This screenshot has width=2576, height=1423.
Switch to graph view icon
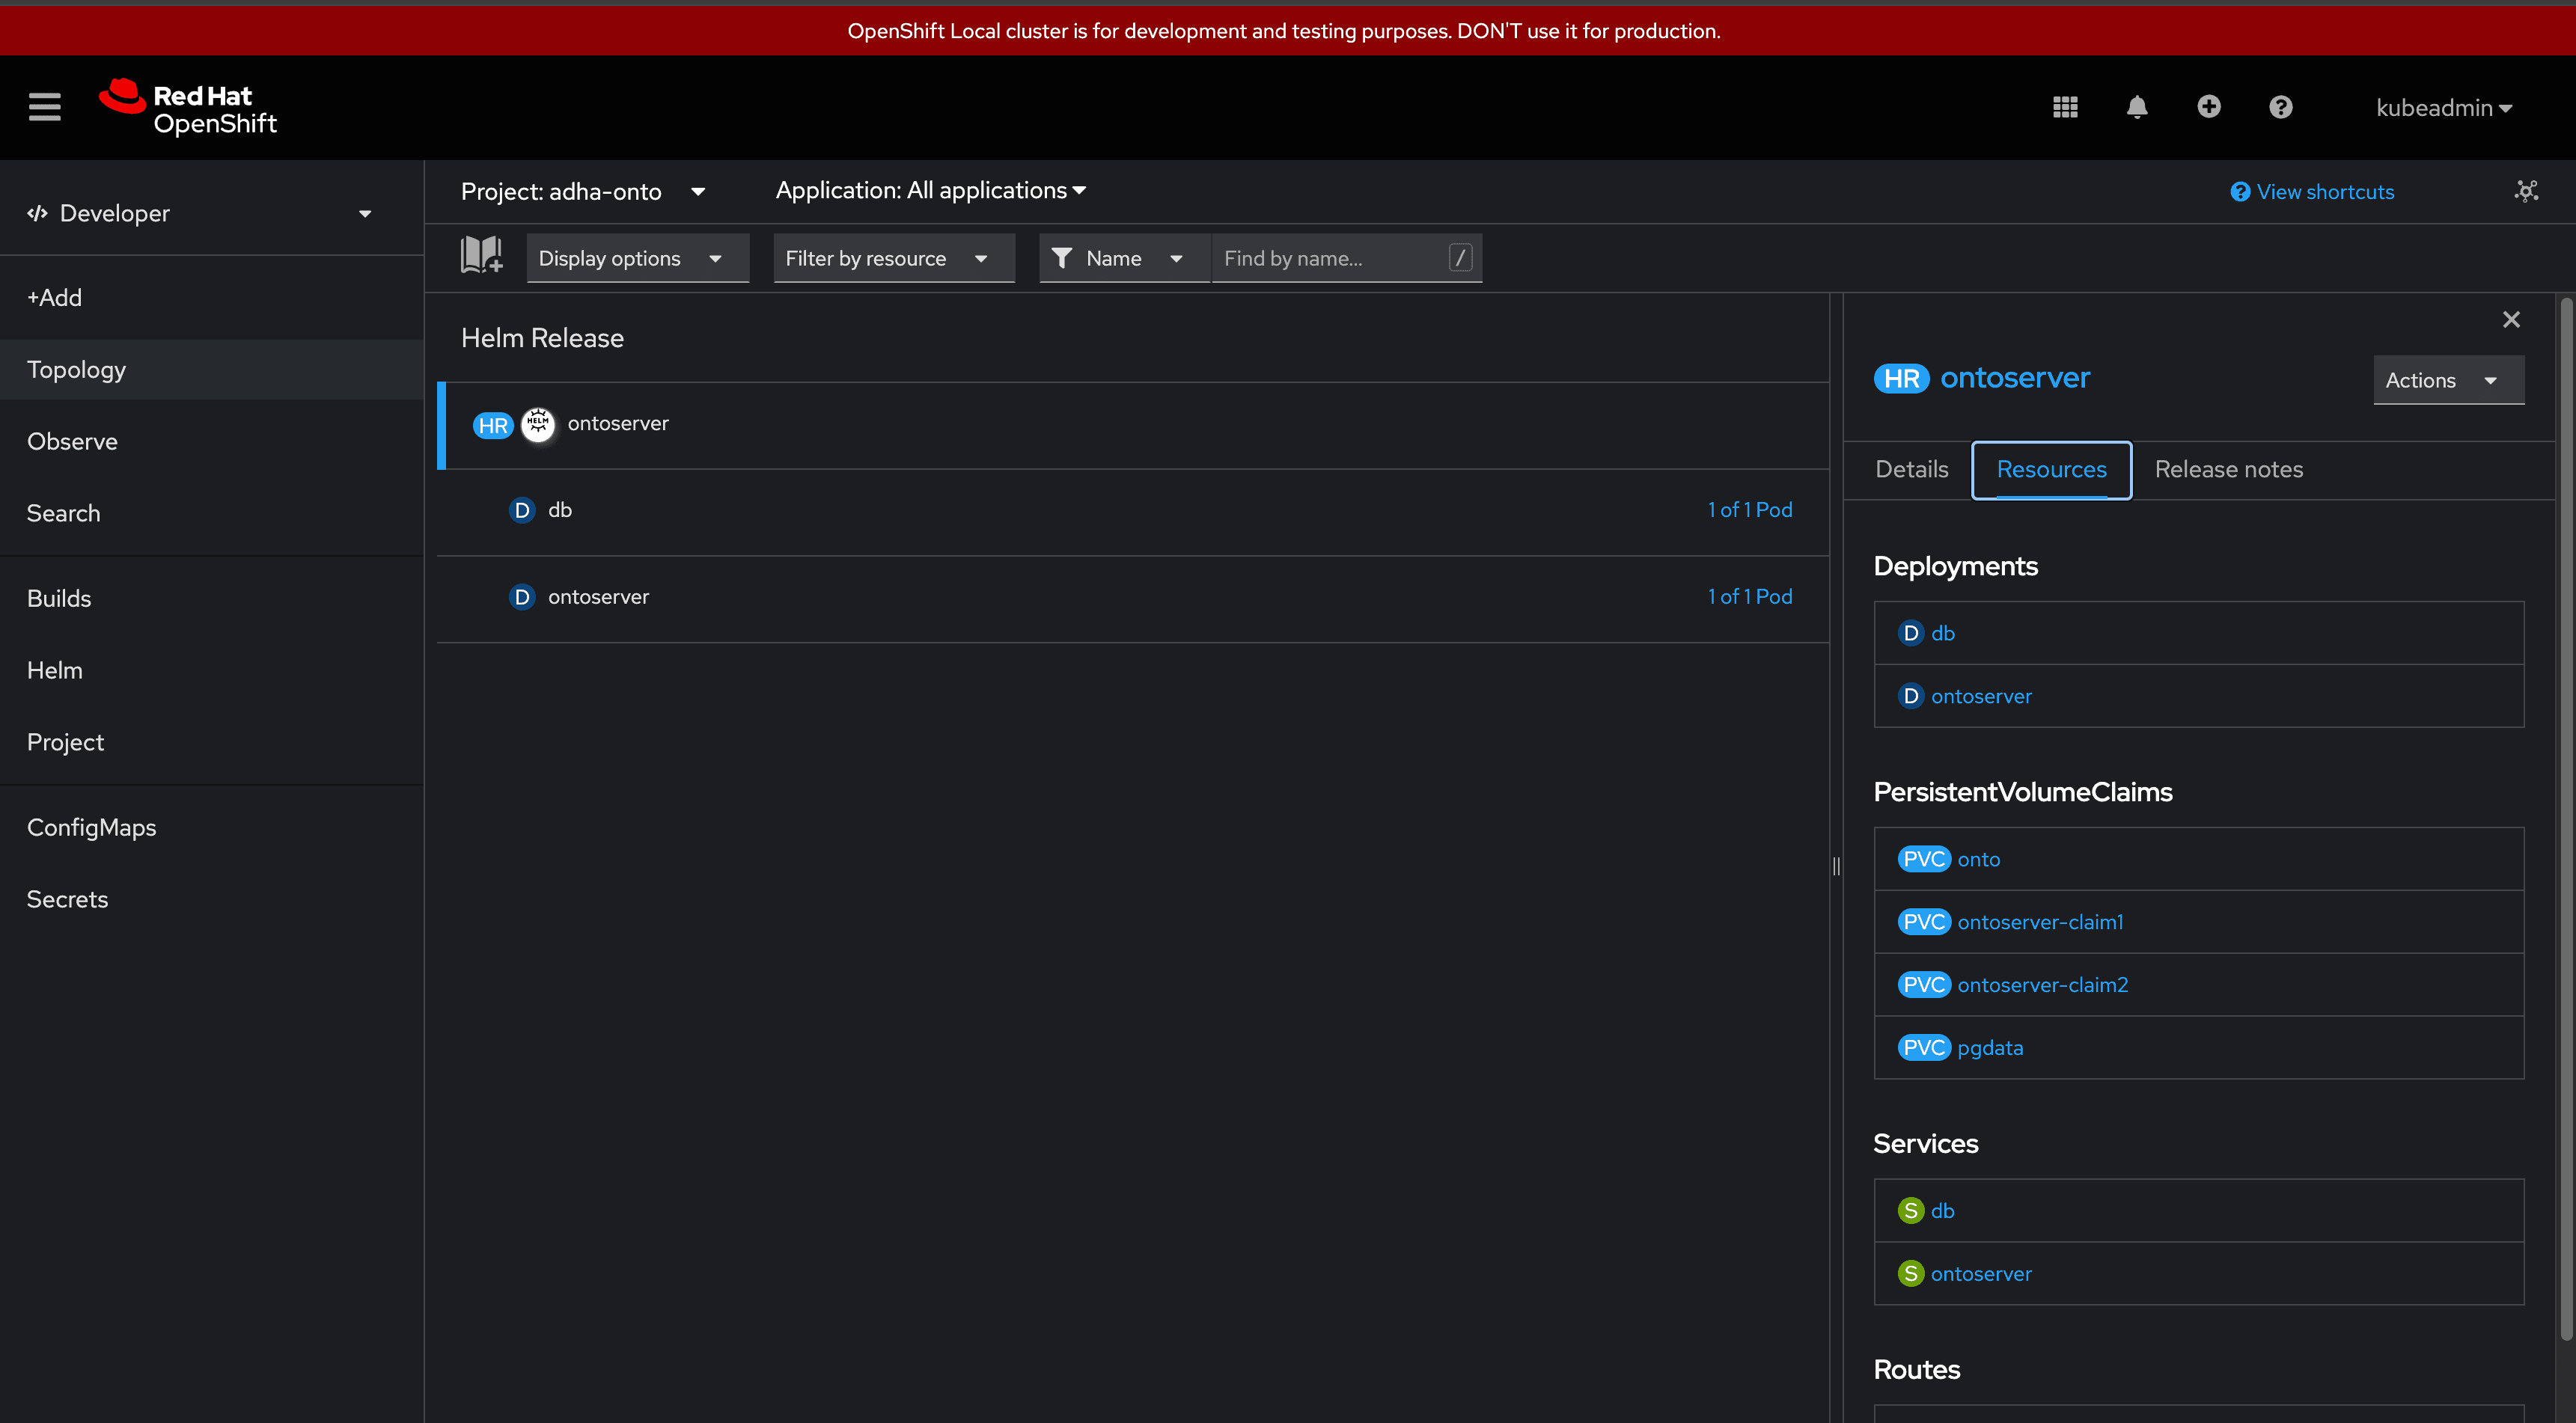point(2527,191)
